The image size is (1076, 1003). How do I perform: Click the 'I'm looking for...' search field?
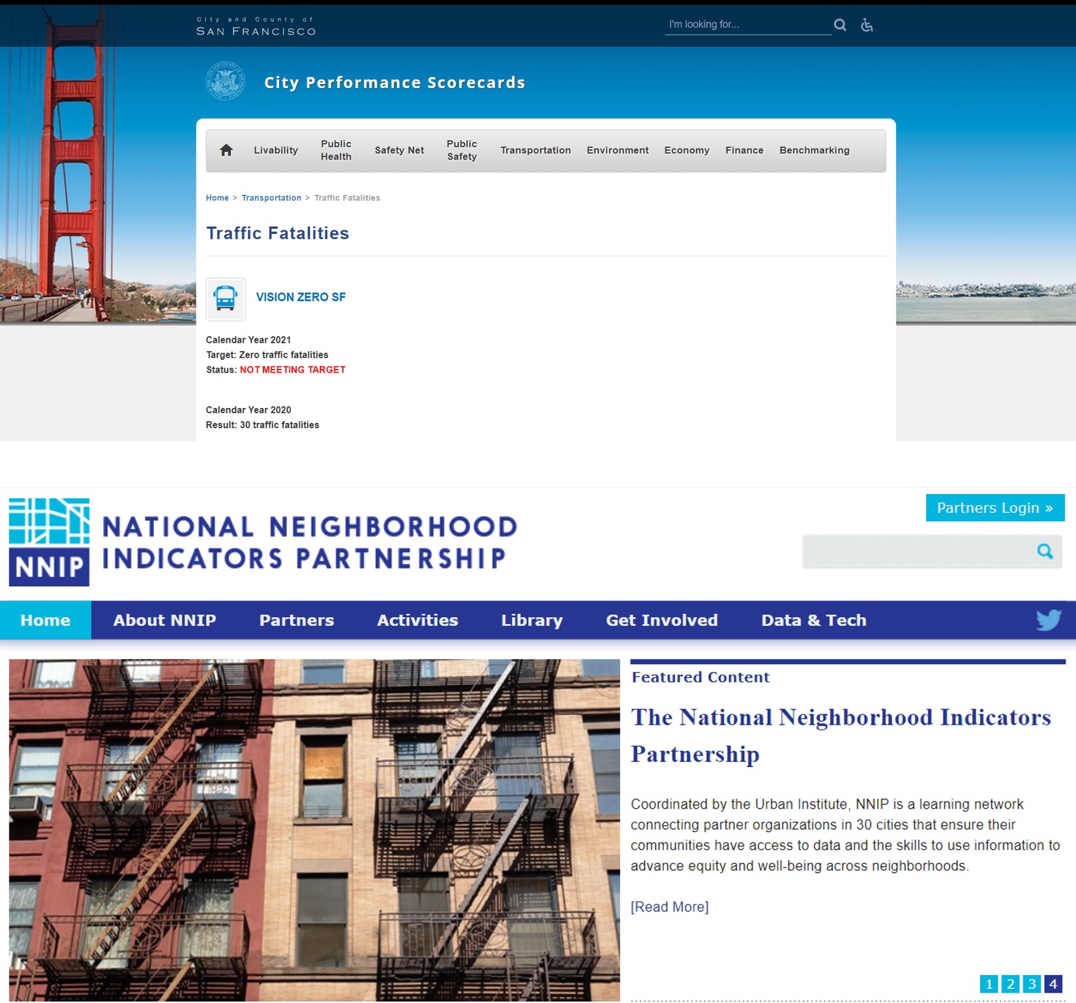click(x=747, y=25)
